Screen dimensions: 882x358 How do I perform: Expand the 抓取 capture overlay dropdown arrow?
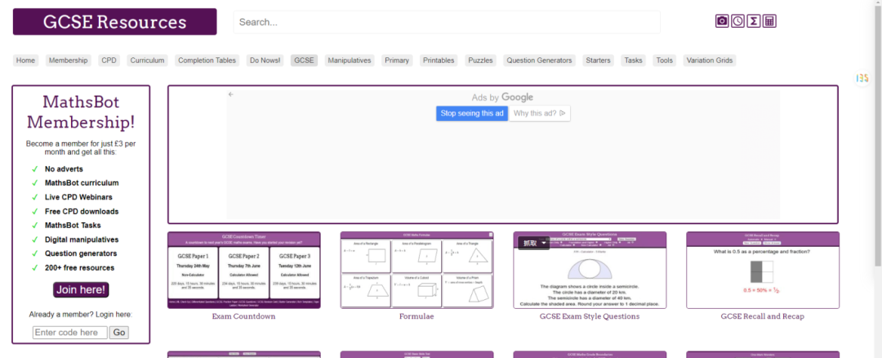click(543, 244)
